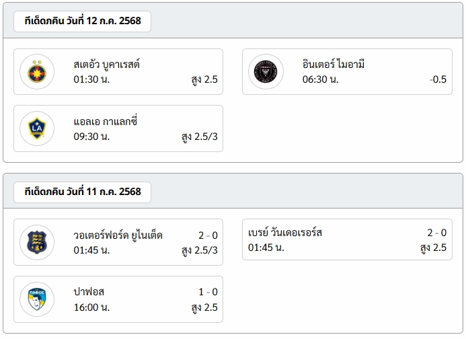Click the Steaua Bucharest club logo
Viewport: 466px width, 339px height.
click(x=37, y=72)
